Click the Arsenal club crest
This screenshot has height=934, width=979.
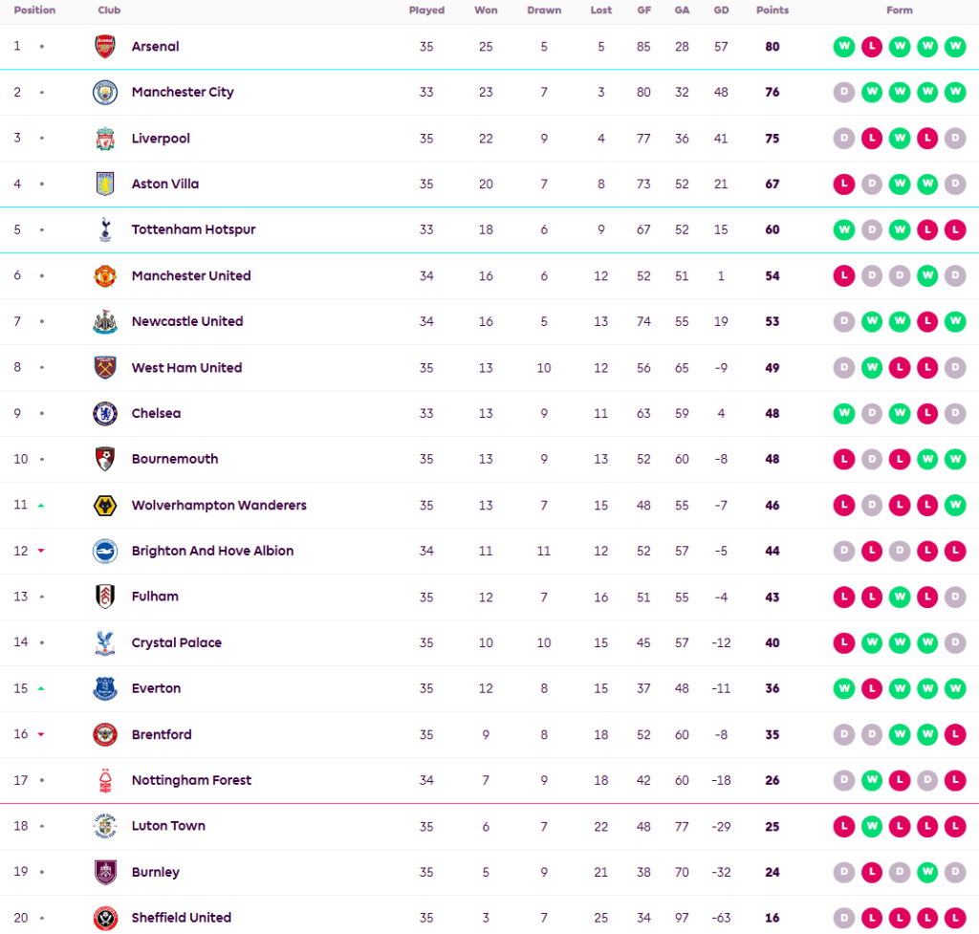105,47
